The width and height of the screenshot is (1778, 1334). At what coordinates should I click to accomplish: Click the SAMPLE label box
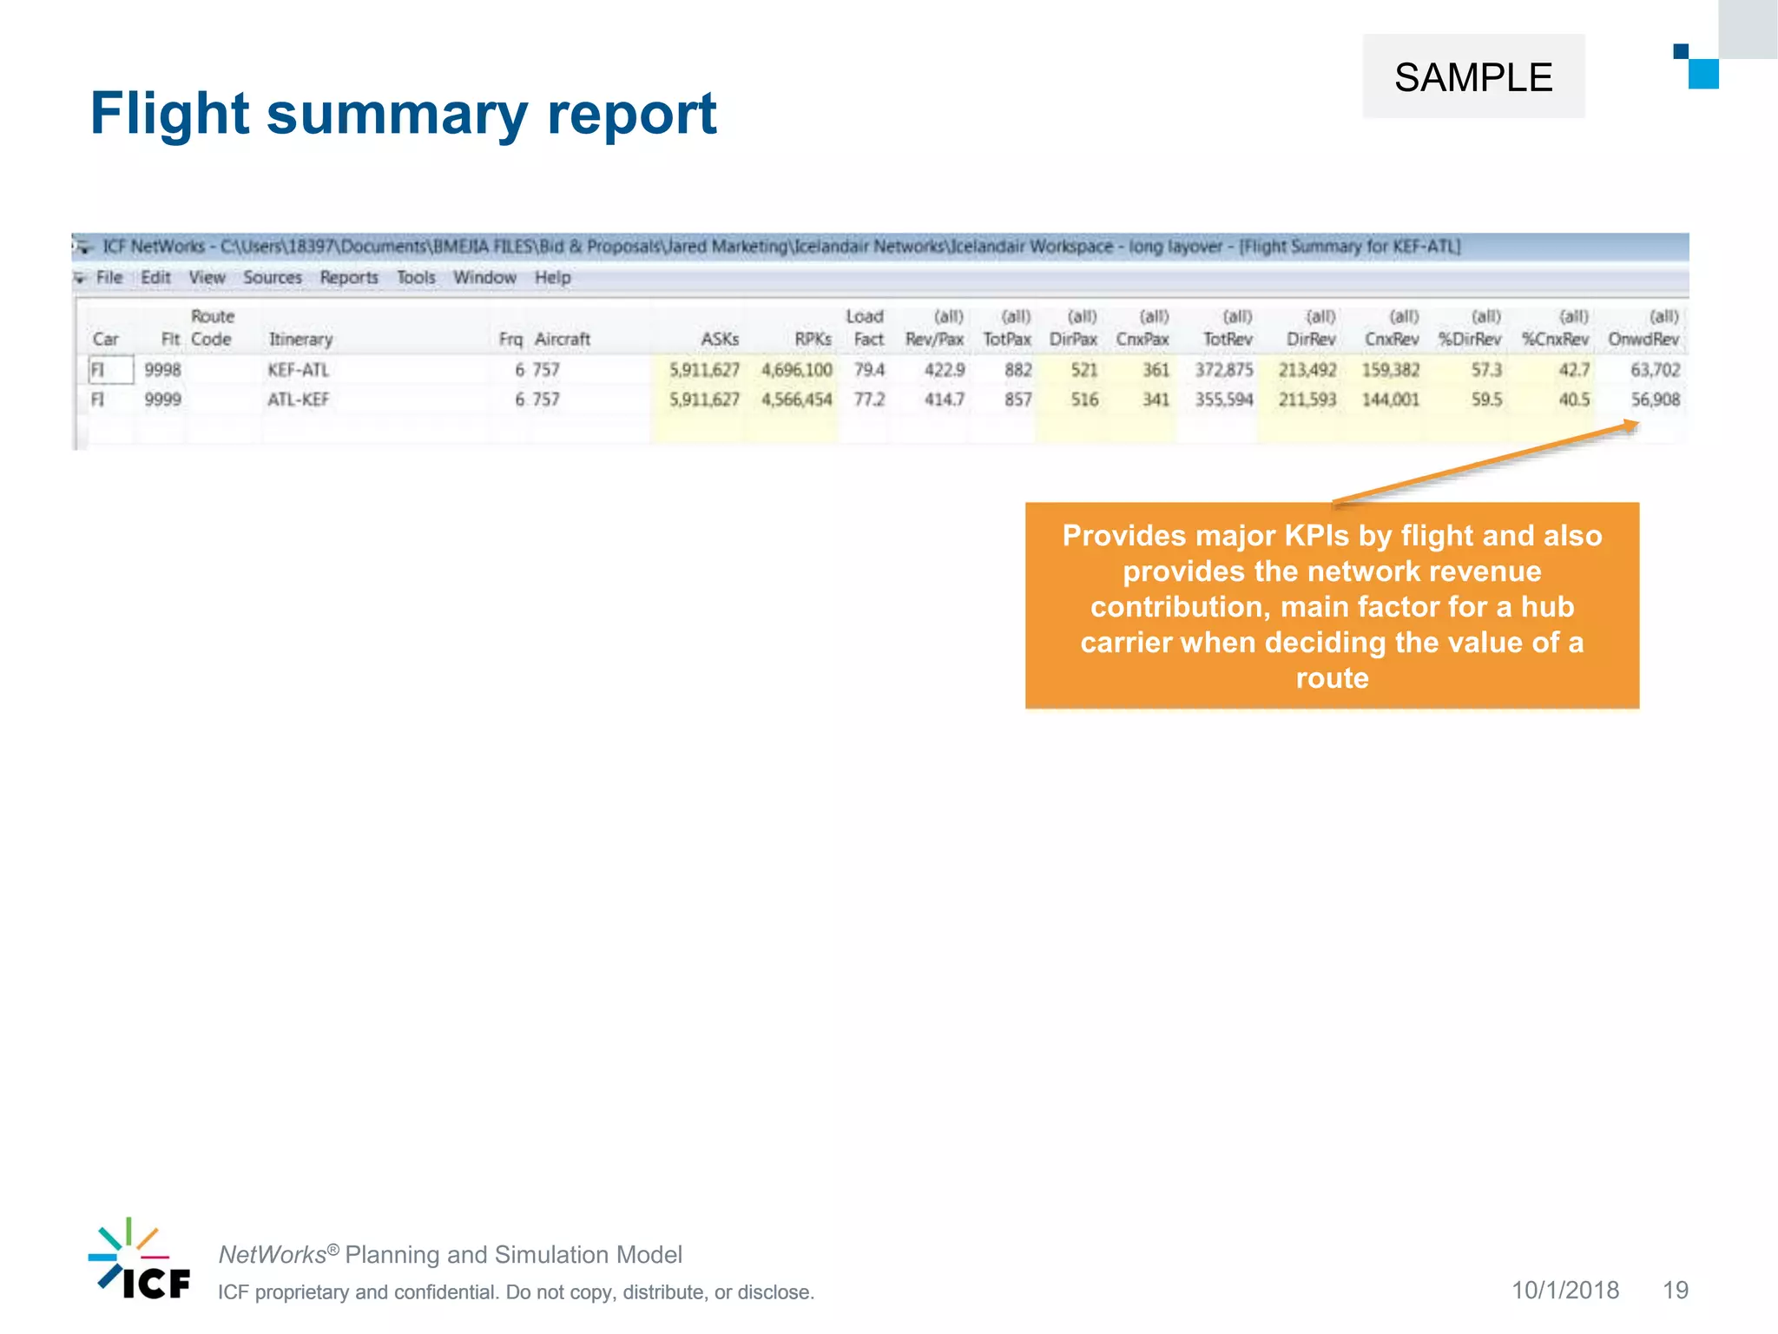pyautogui.click(x=1472, y=77)
